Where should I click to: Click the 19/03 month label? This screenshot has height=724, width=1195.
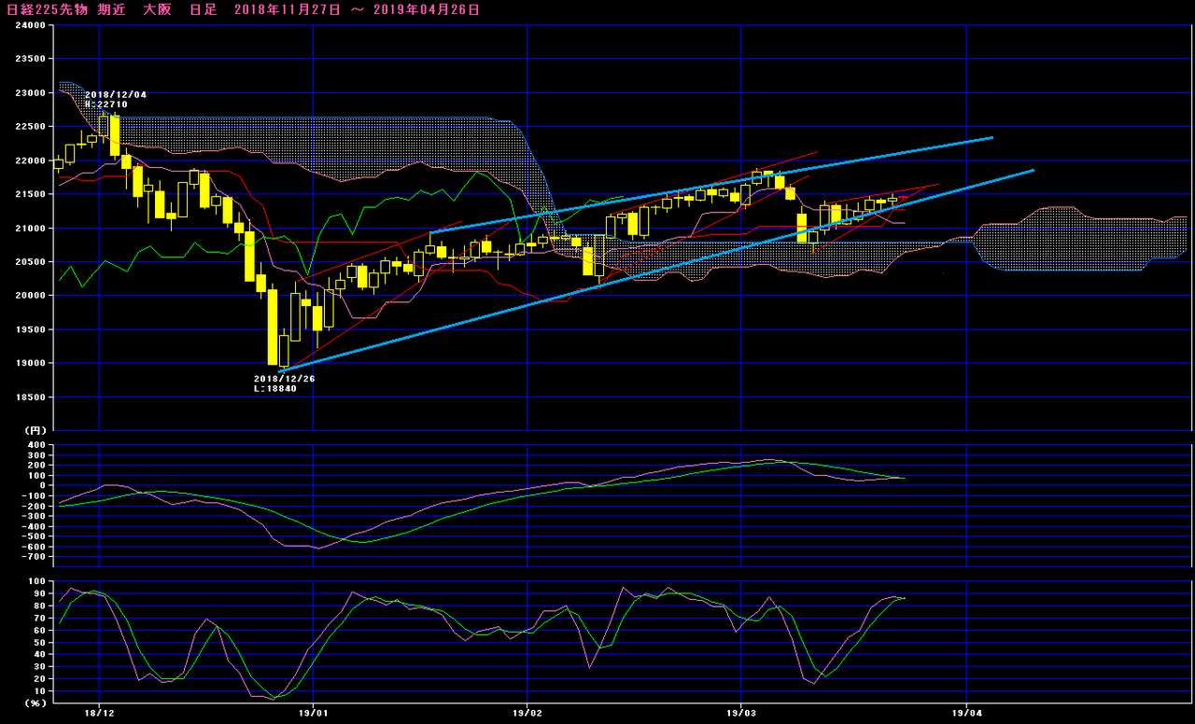(x=740, y=713)
